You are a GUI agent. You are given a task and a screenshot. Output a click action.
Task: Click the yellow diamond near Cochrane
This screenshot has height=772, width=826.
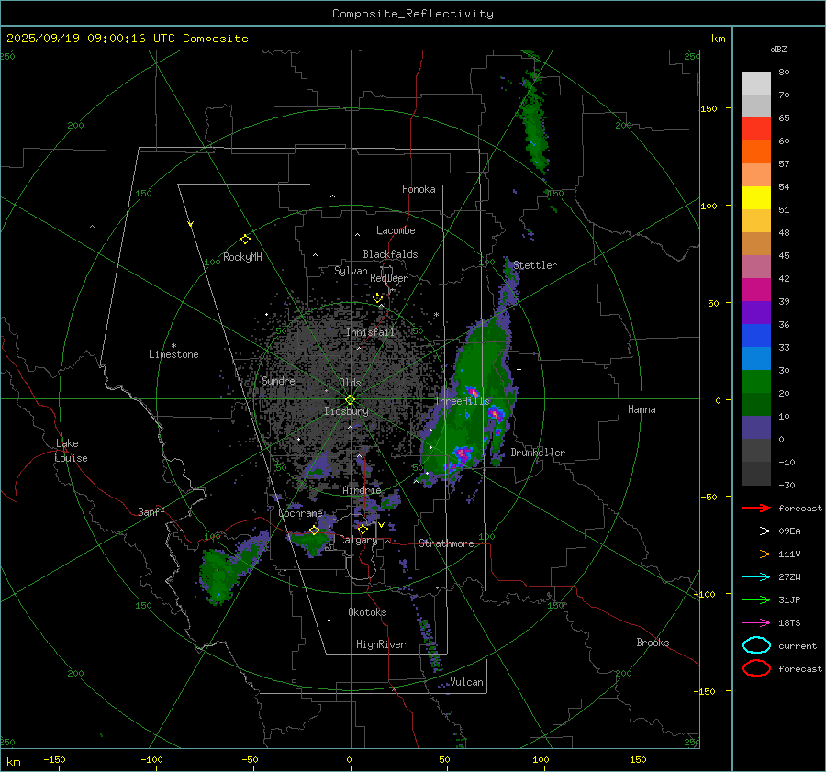pyautogui.click(x=315, y=530)
